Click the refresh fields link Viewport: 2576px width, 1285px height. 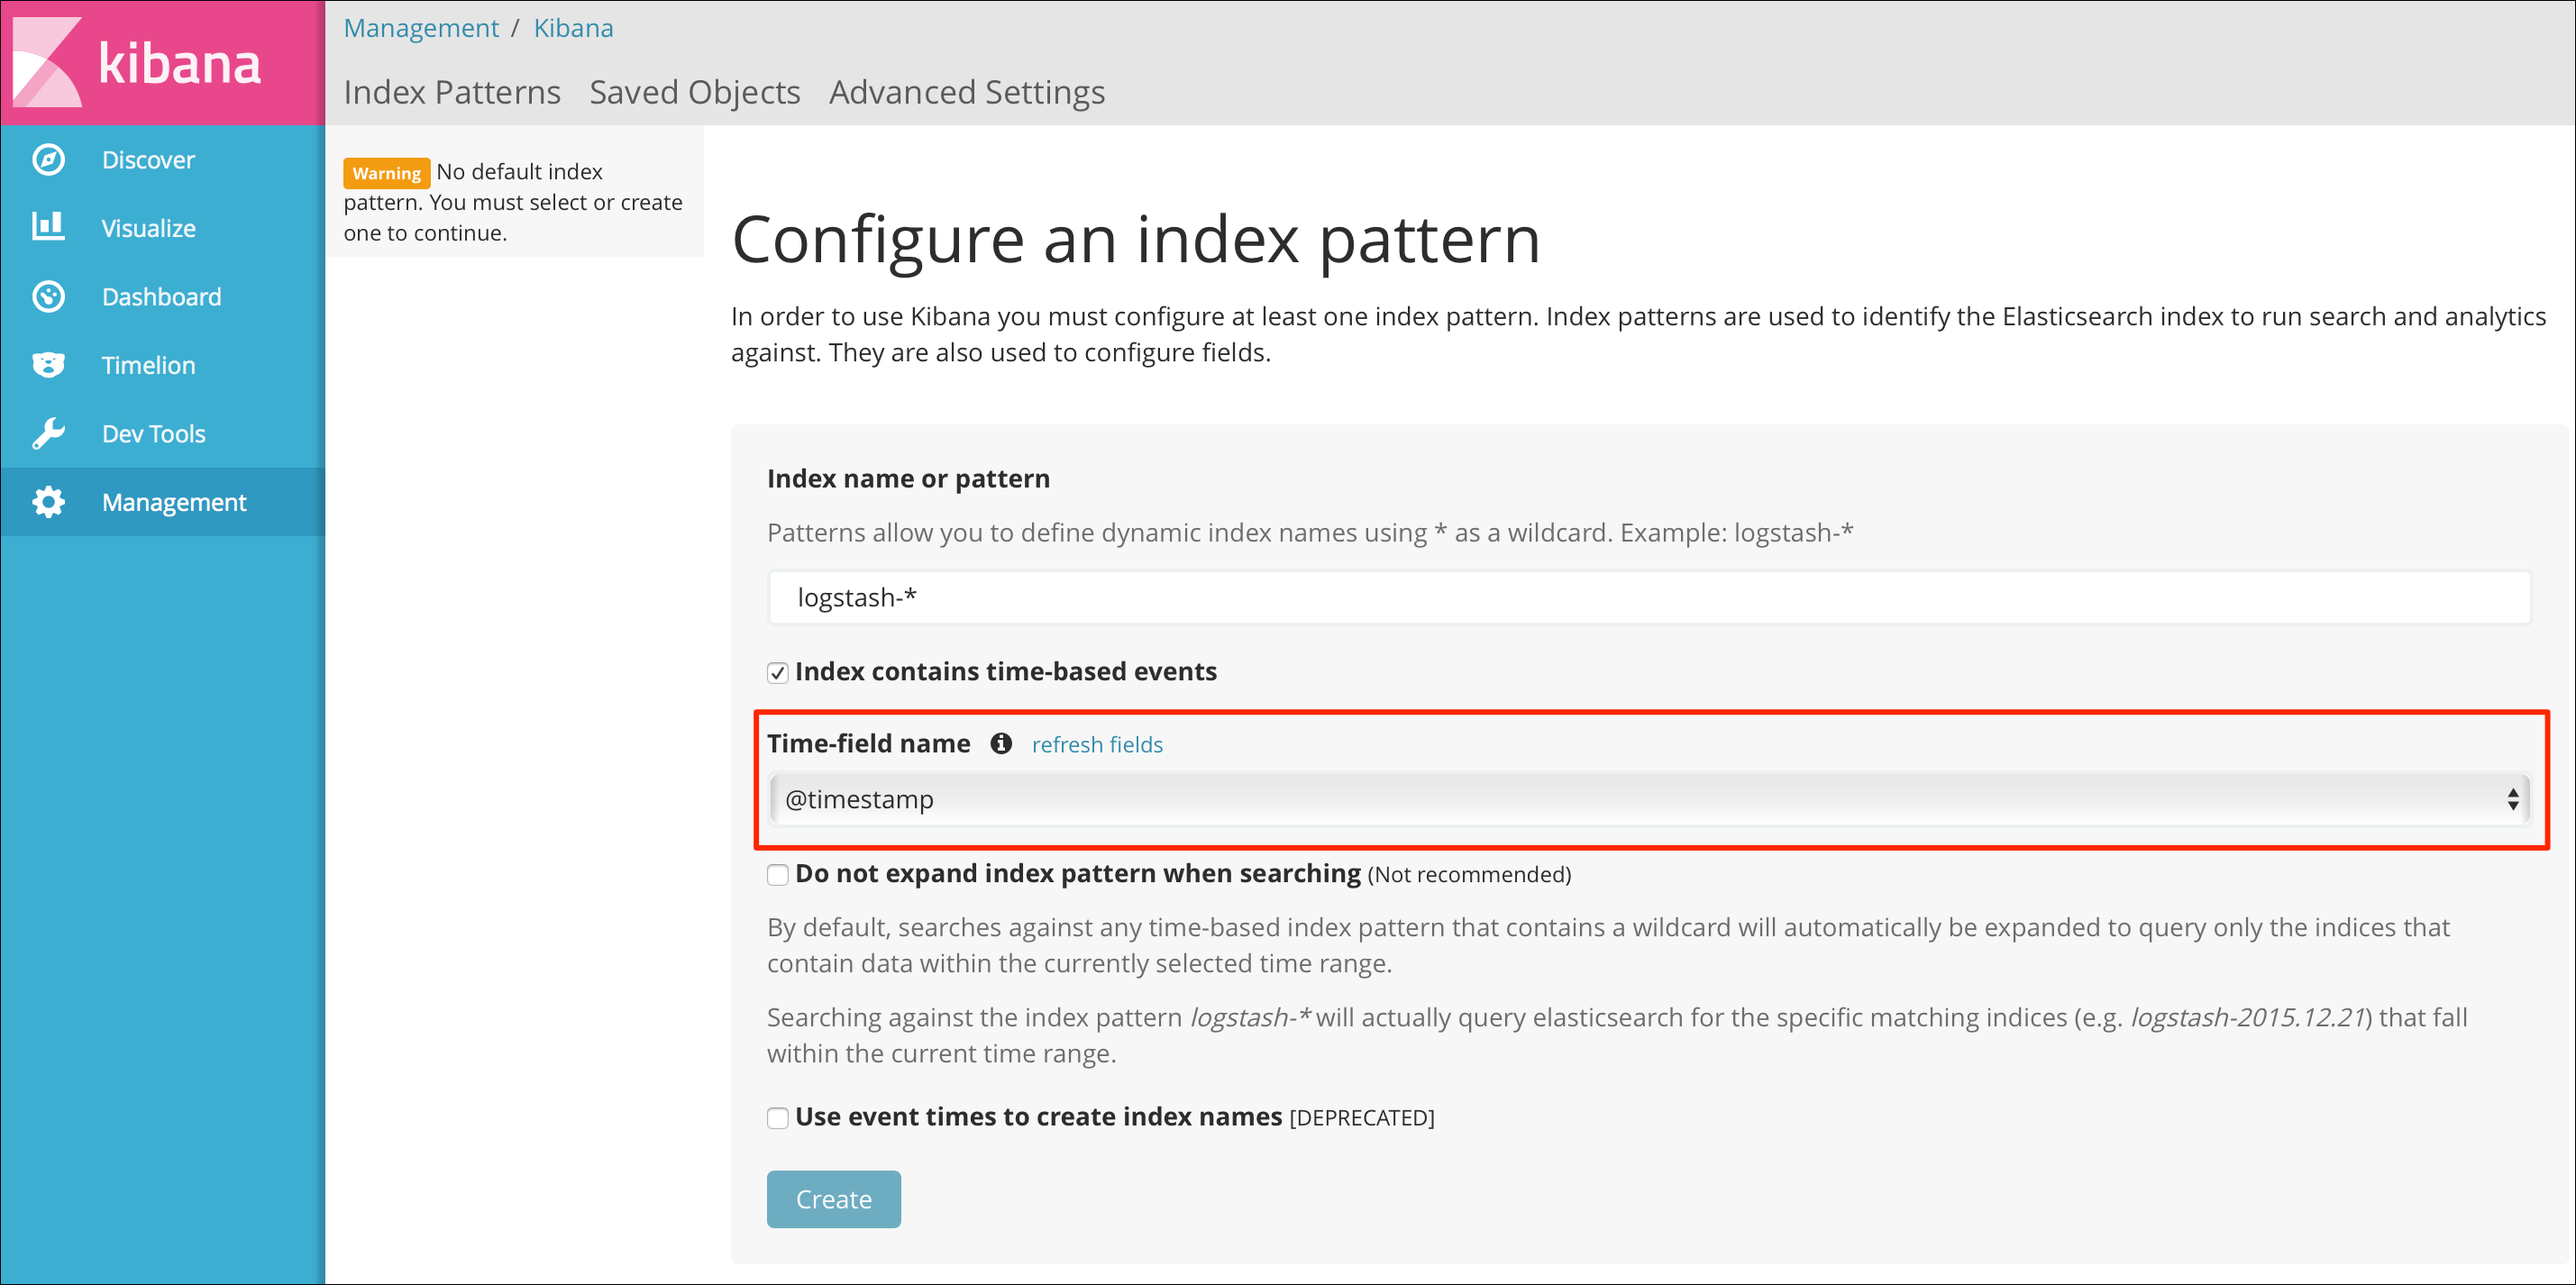1097,745
